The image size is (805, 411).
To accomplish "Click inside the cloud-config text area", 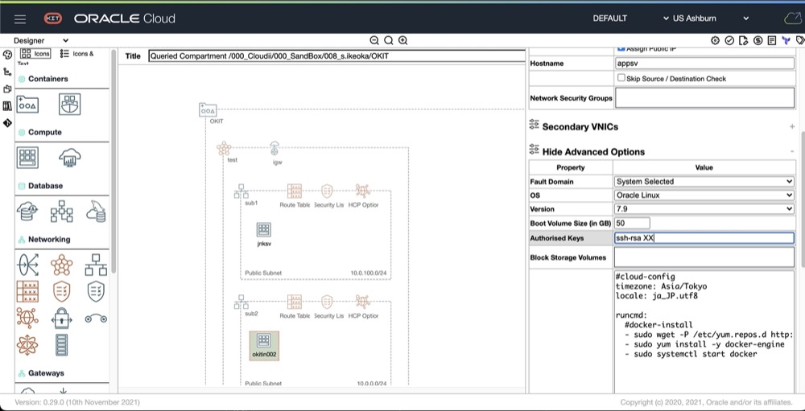I will tap(704, 331).
